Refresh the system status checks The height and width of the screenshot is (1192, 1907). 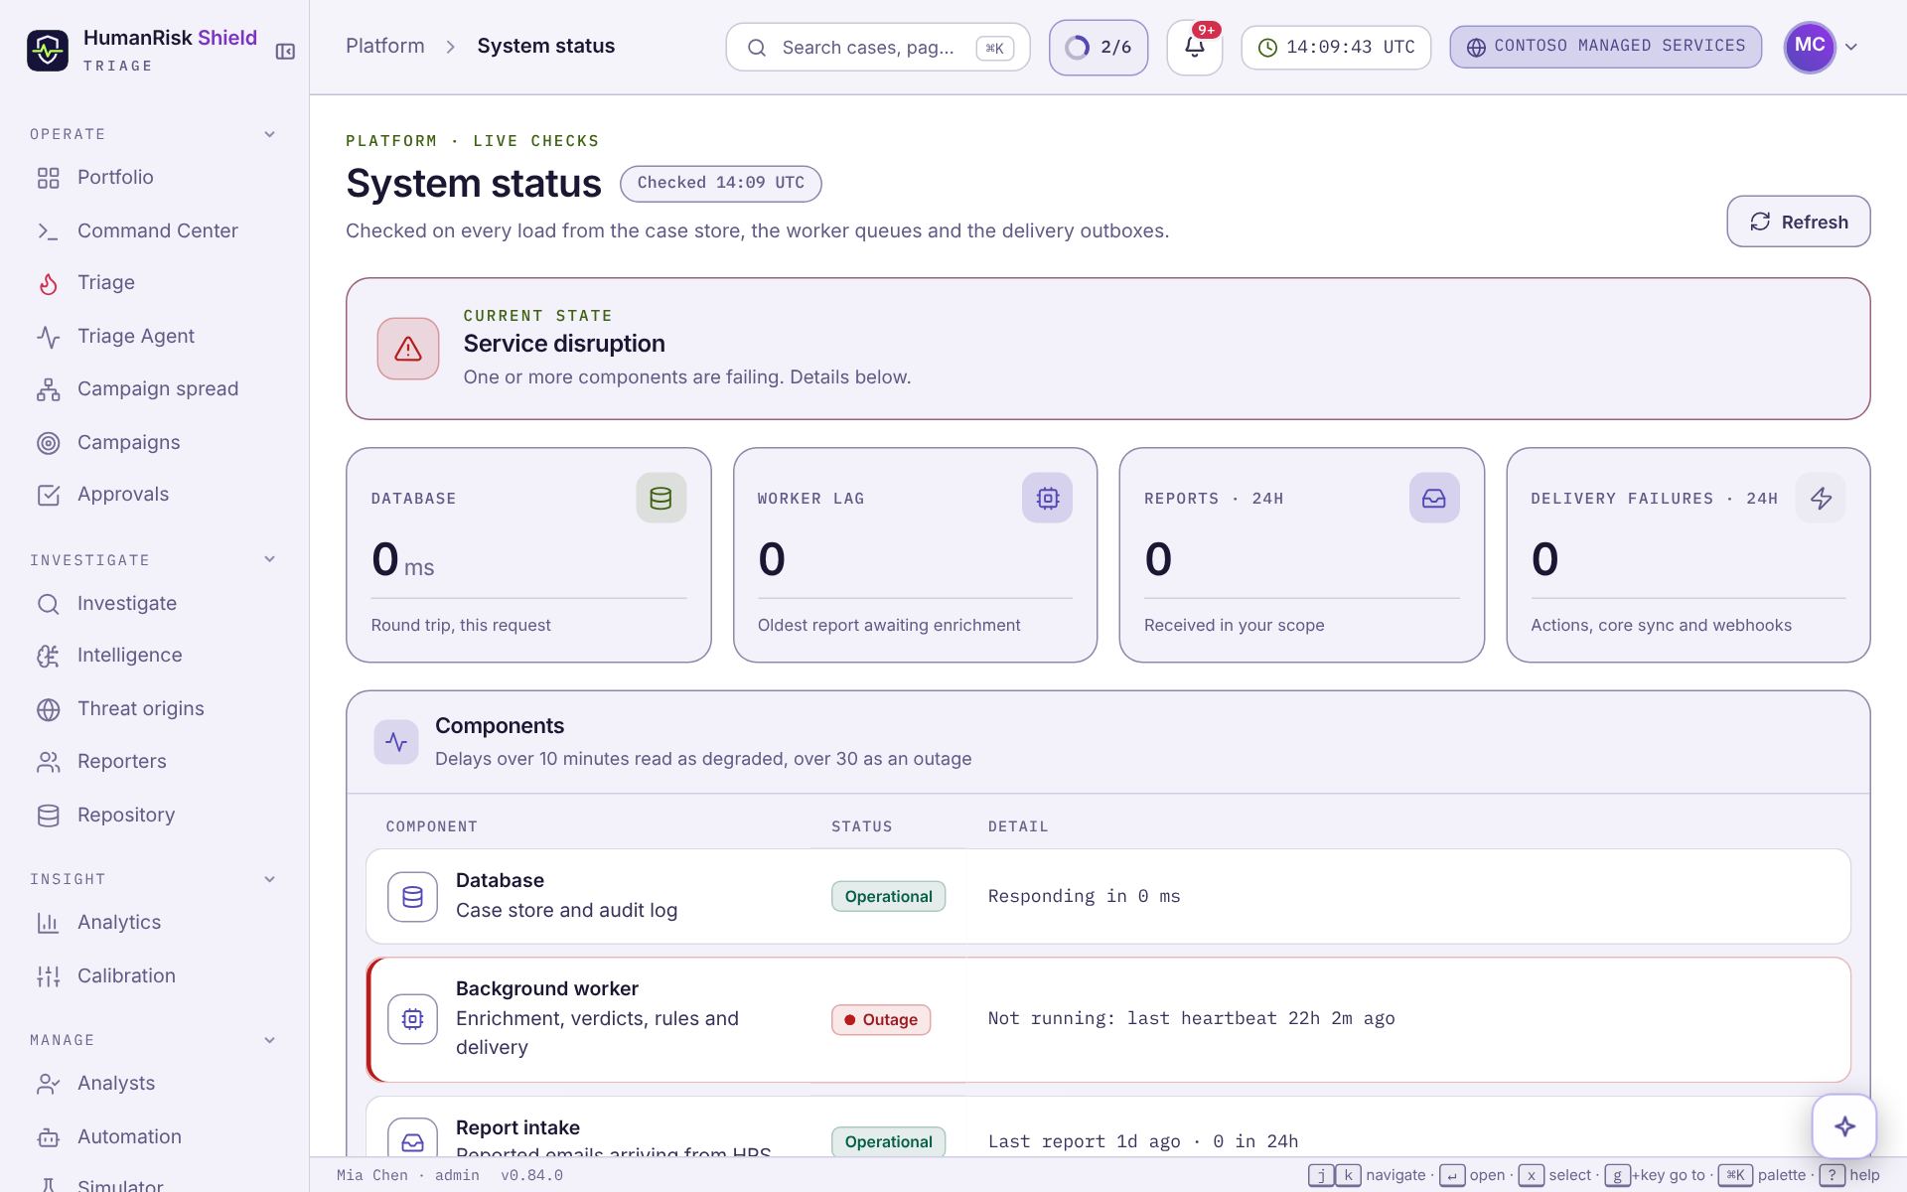(1798, 222)
